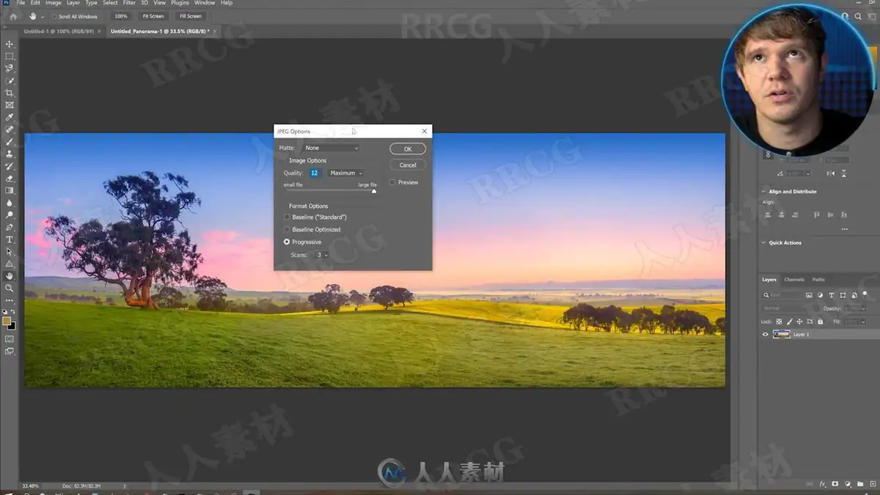The width and height of the screenshot is (880, 495).
Task: Add a layer style with fx icon
Action: [x=823, y=483]
